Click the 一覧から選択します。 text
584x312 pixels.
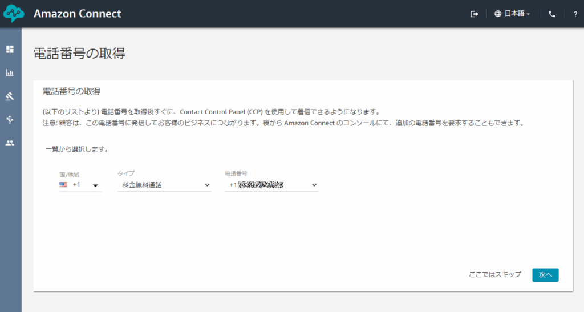coord(77,149)
